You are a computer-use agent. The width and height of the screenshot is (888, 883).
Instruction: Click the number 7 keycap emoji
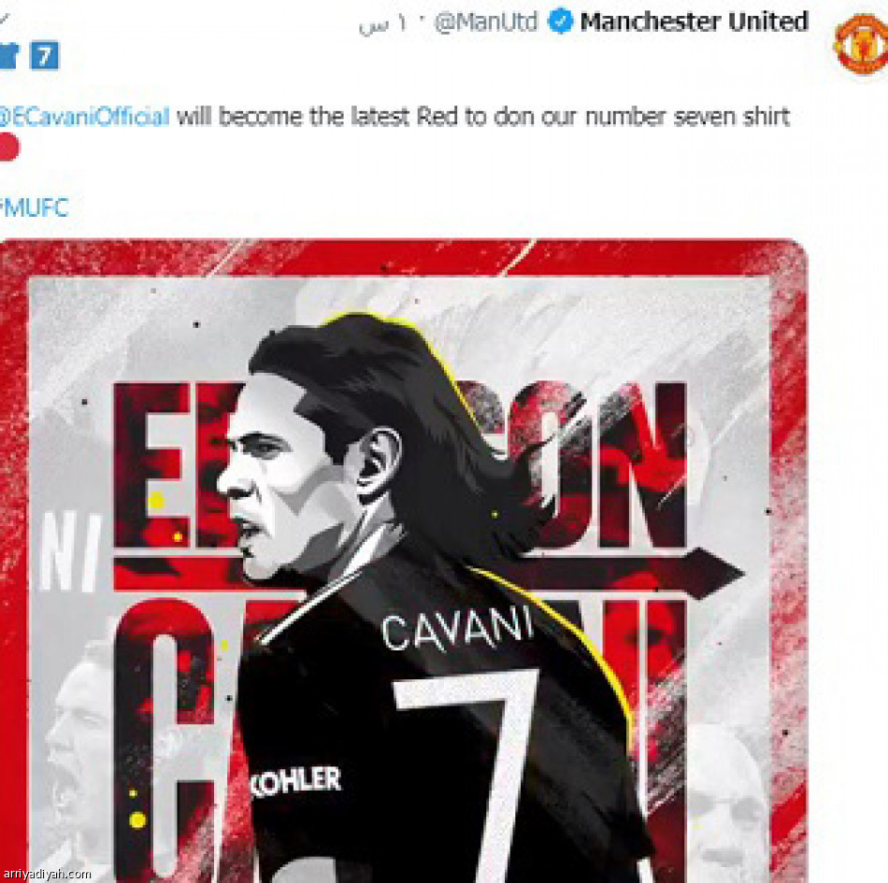point(44,55)
